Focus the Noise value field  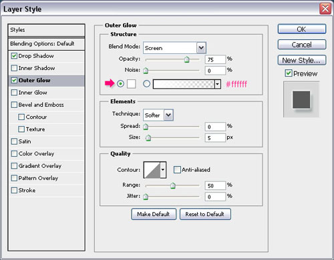click(x=215, y=71)
